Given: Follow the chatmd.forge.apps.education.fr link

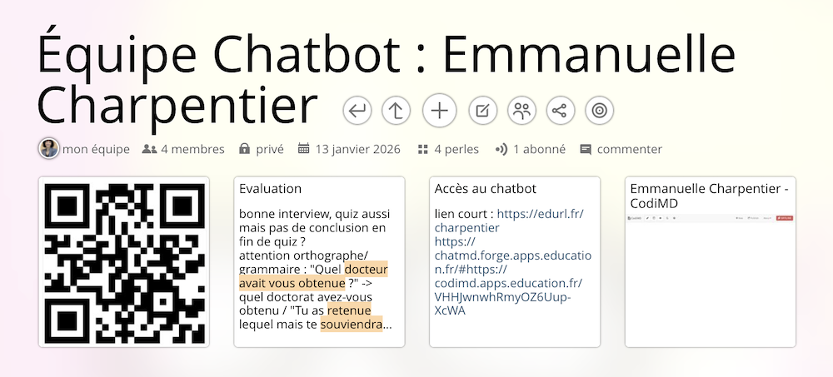Looking at the screenshot, I should [x=512, y=255].
